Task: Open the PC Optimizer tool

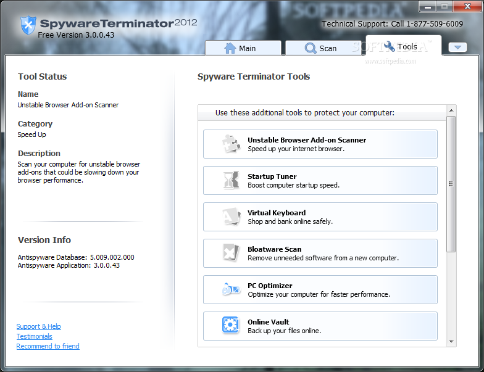Action: tap(320, 290)
